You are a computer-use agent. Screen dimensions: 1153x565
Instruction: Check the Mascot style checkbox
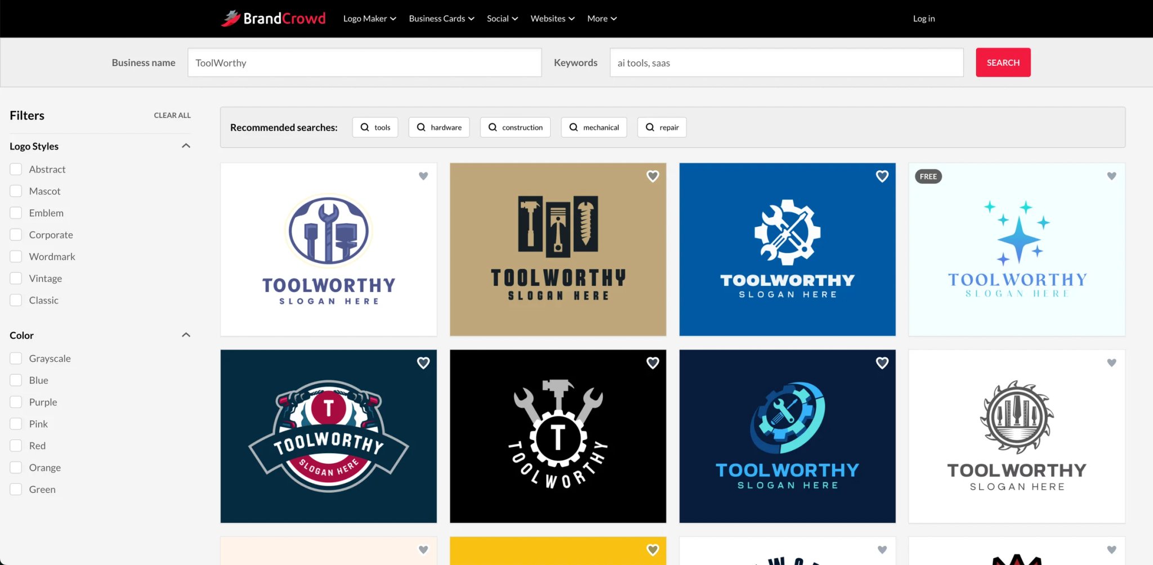coord(16,191)
